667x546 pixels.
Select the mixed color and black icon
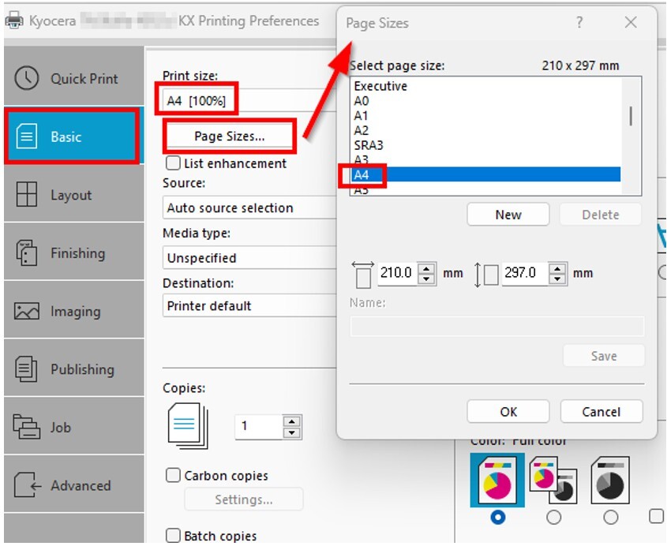pyautogui.click(x=553, y=481)
